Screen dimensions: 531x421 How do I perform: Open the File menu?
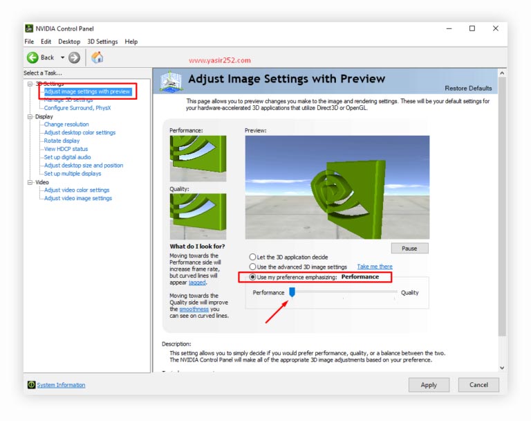pyautogui.click(x=29, y=42)
